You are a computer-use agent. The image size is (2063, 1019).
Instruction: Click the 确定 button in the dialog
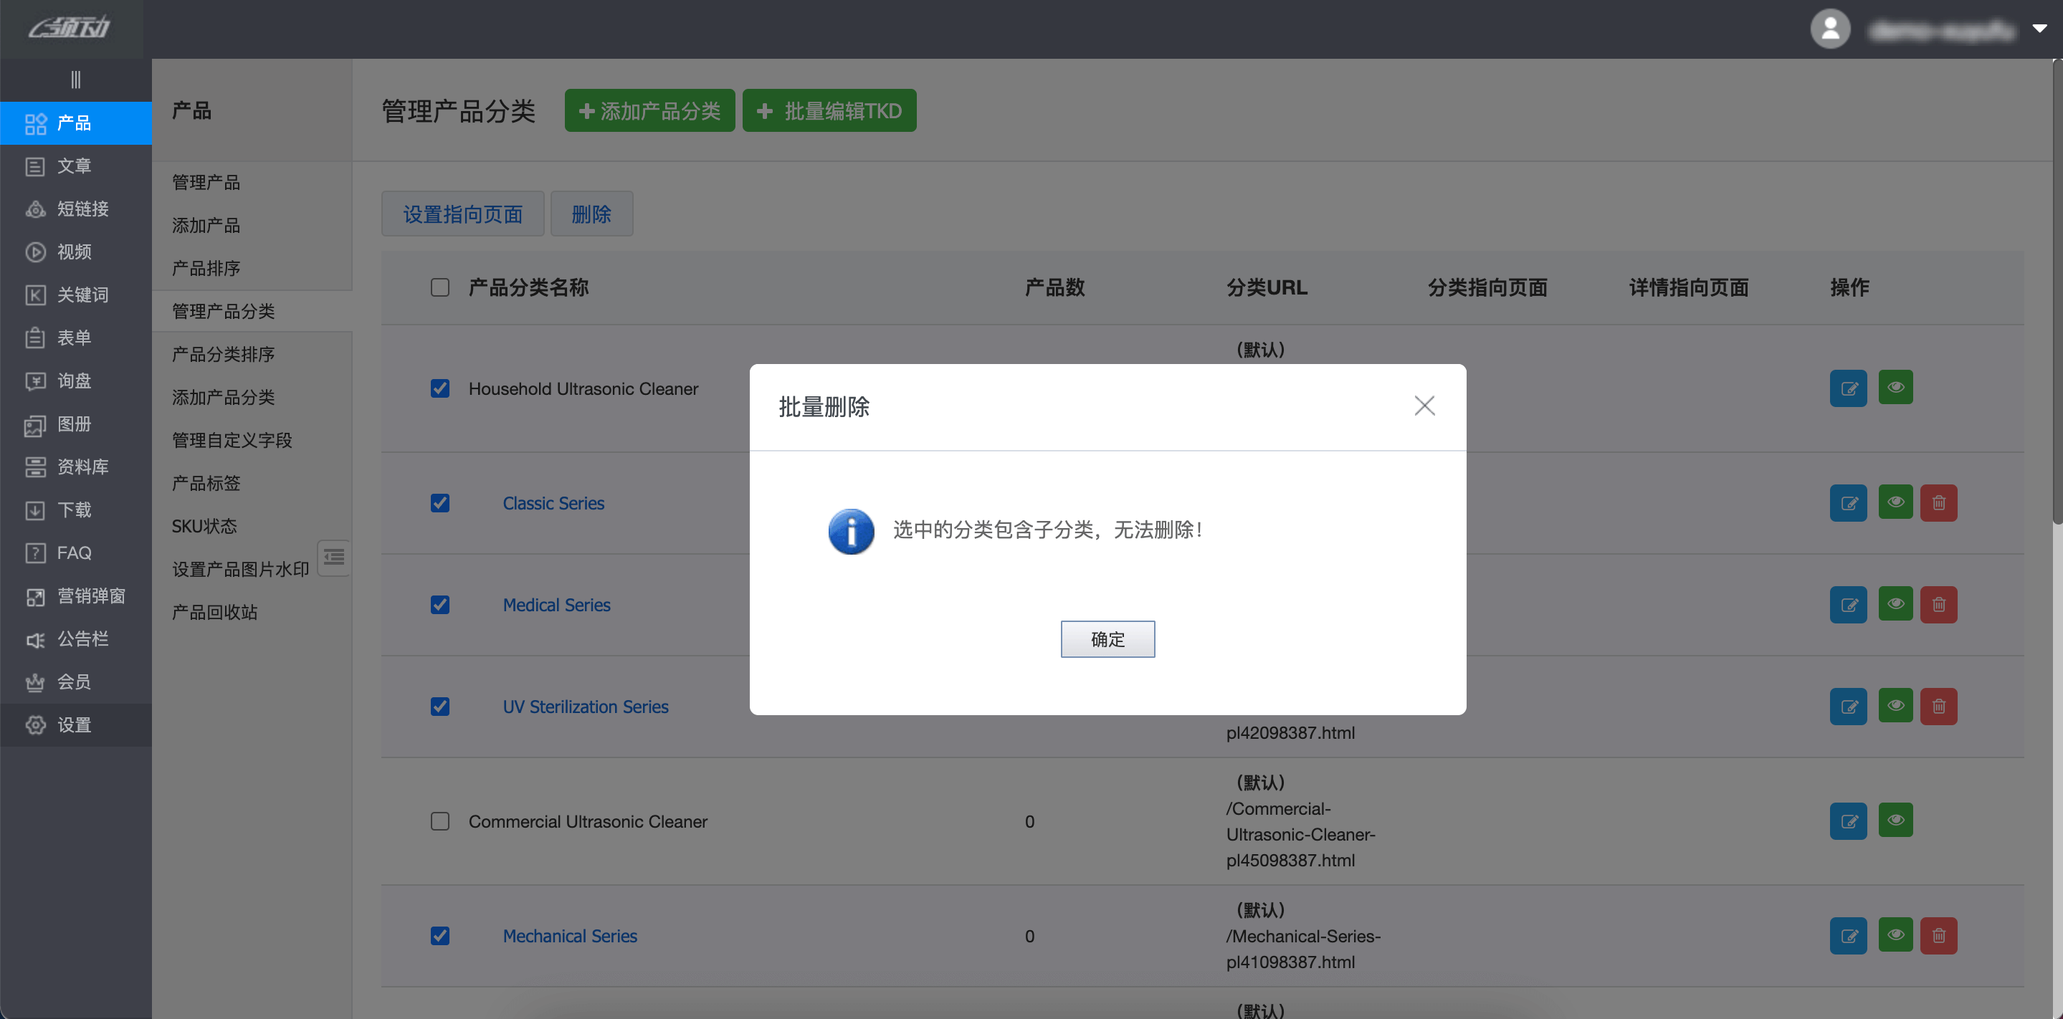pos(1107,638)
